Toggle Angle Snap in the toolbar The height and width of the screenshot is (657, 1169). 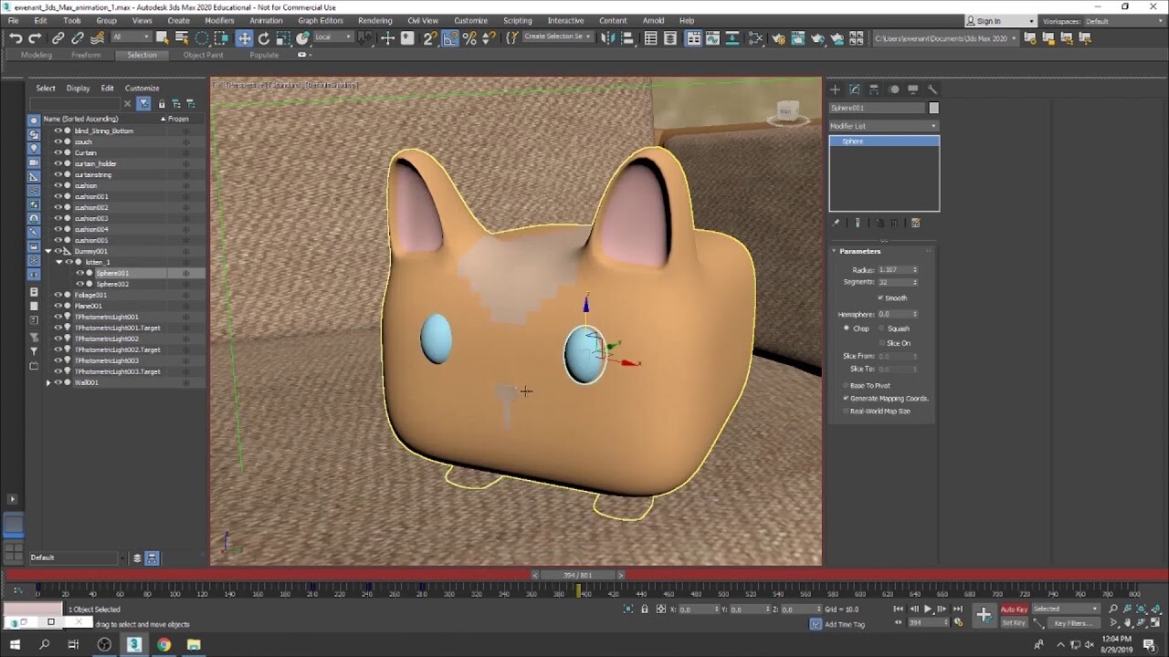[x=449, y=38]
